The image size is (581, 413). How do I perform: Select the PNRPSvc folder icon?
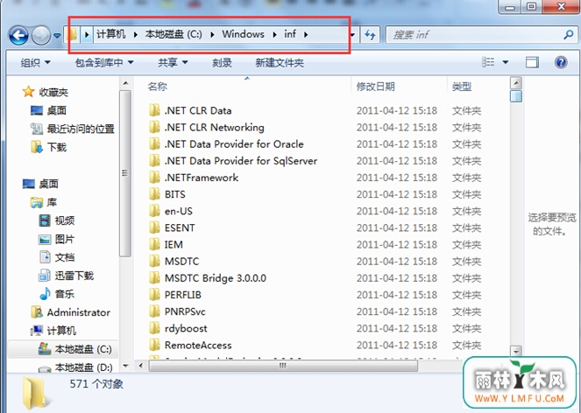[154, 311]
